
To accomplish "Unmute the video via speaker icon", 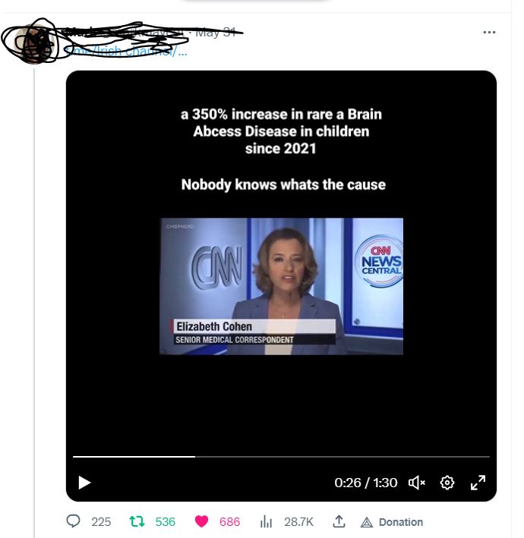I will click(417, 483).
